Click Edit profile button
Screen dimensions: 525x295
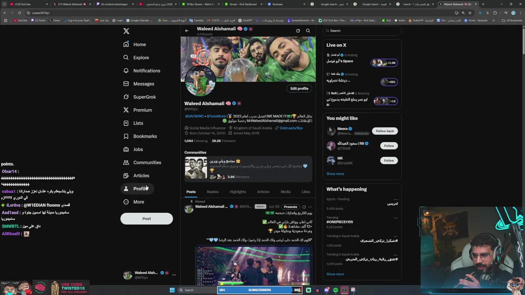(299, 88)
